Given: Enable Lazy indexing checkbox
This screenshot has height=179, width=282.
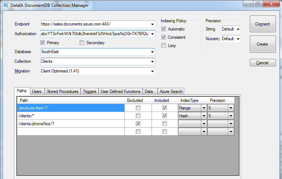Looking at the screenshot, I should [x=163, y=46].
